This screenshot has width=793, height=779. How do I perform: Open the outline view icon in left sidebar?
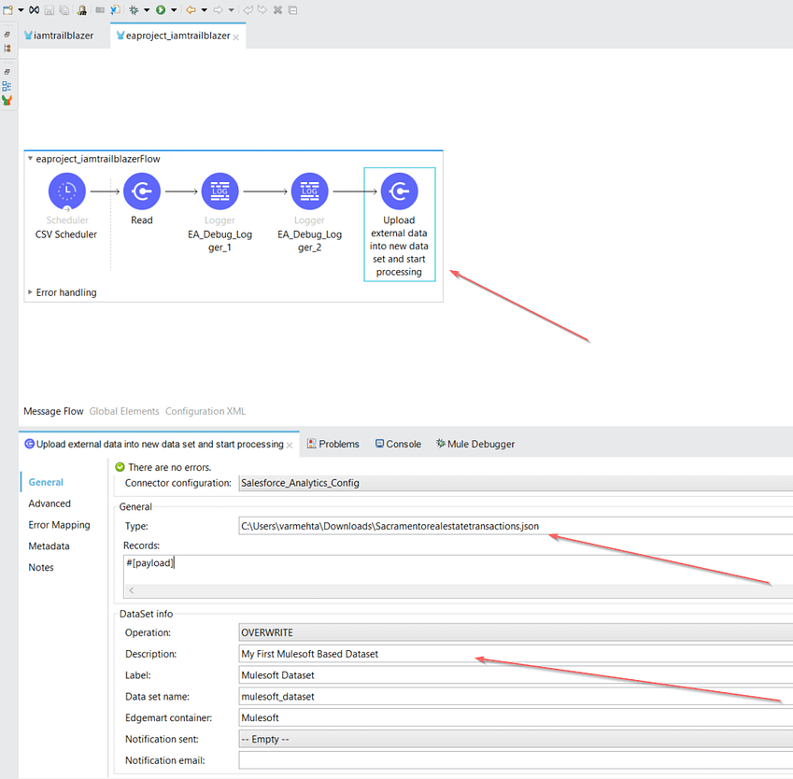tap(7, 86)
